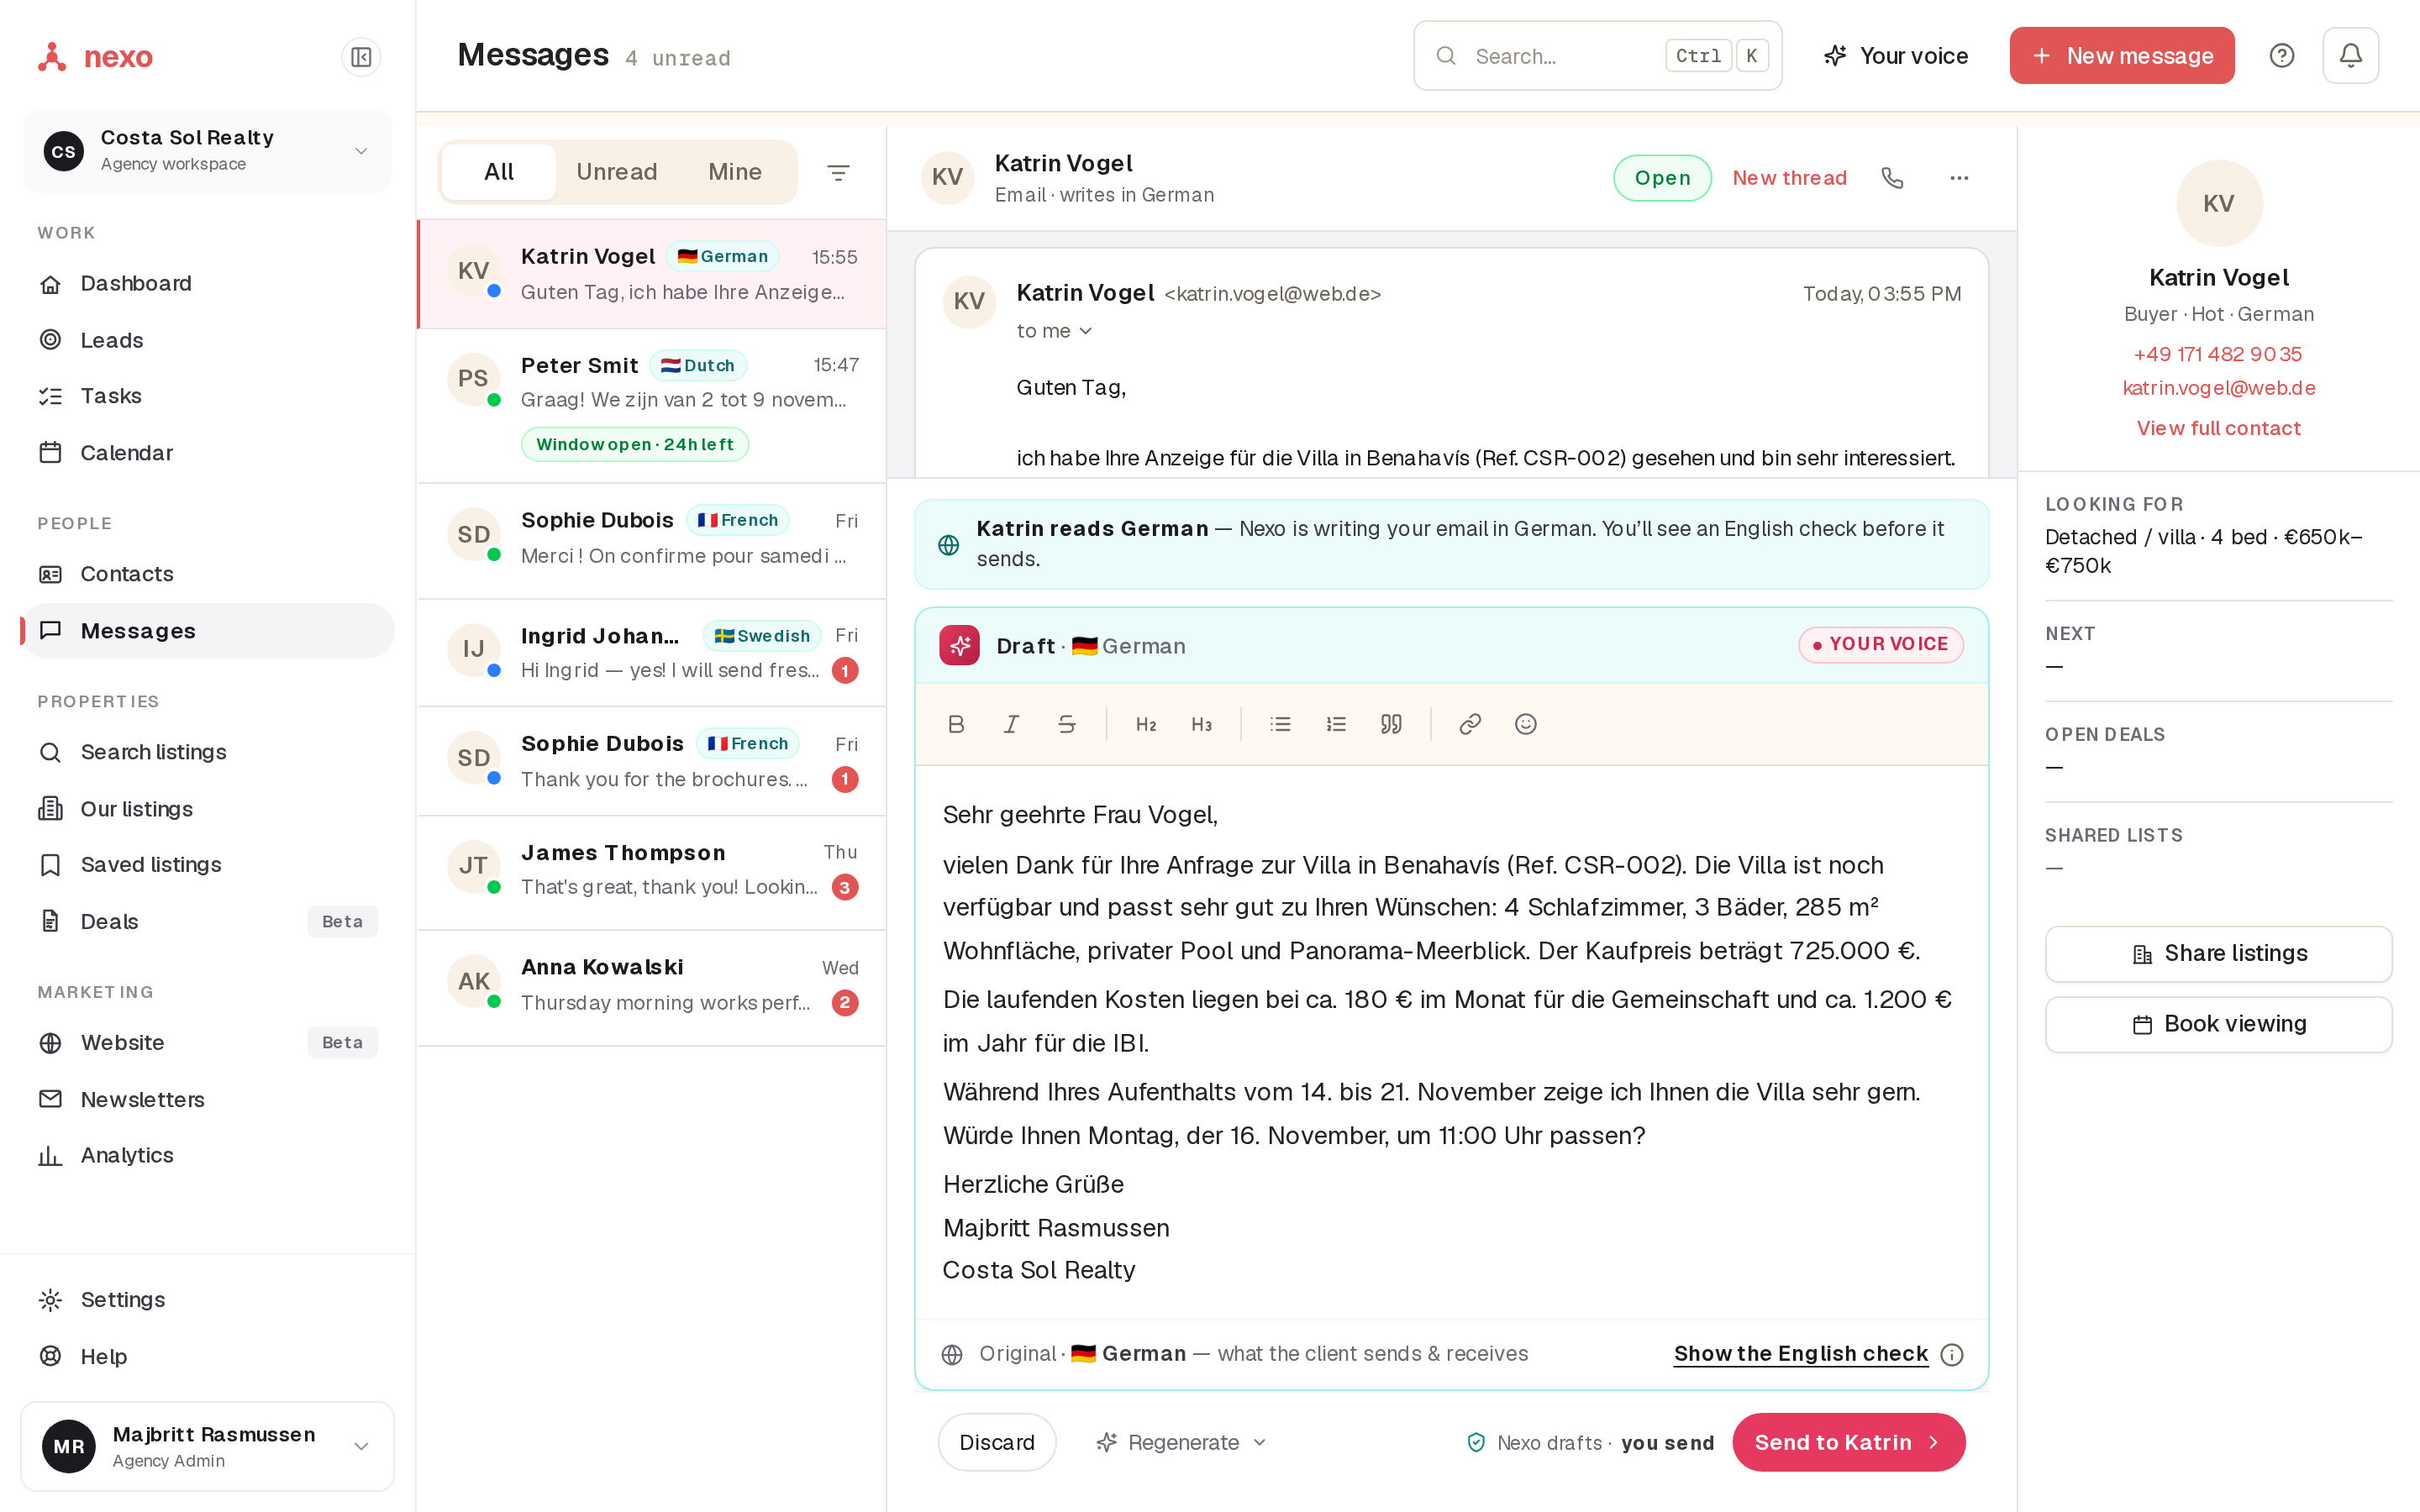
Task: Click Katrin's phone number link
Action: (2217, 354)
